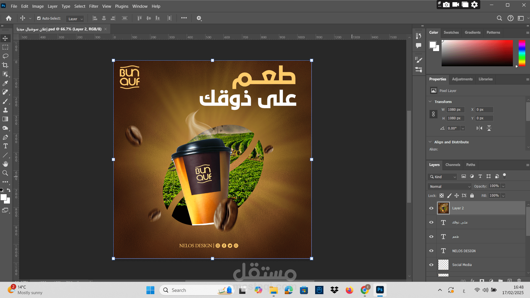Click the Windows taskbar Search box

point(197,290)
